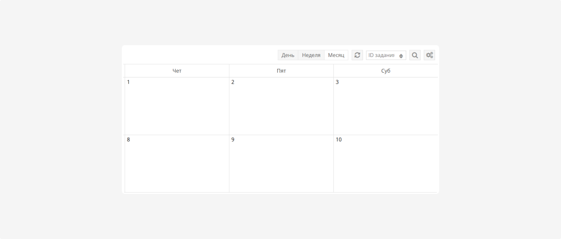Click empty area of the day 8 cell

coord(177,167)
